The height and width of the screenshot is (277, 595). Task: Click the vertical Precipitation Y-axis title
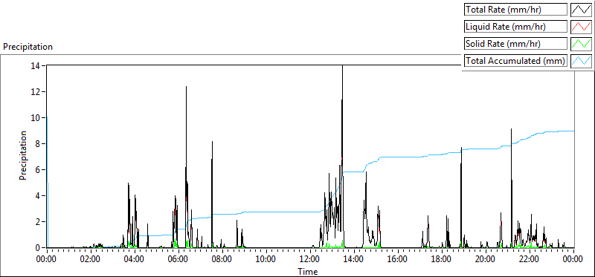[23, 155]
